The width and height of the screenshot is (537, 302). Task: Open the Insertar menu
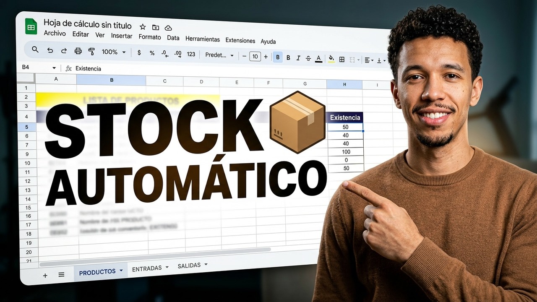pos(122,36)
